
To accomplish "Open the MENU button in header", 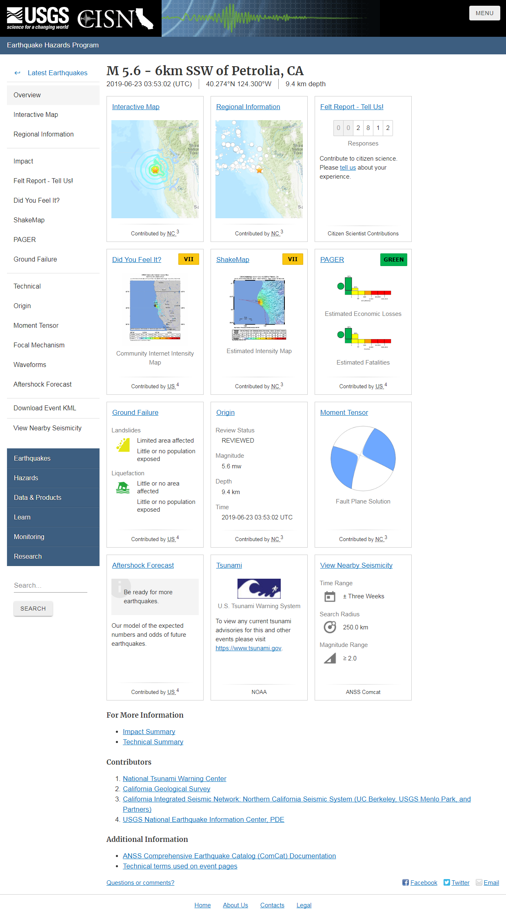I will click(x=484, y=13).
